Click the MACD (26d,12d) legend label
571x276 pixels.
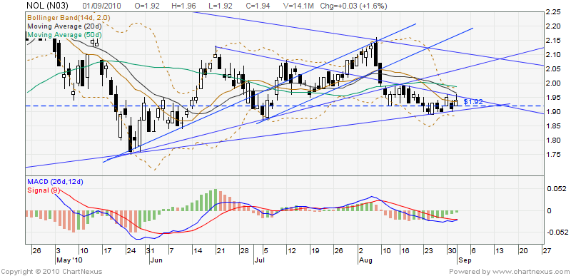(x=55, y=181)
